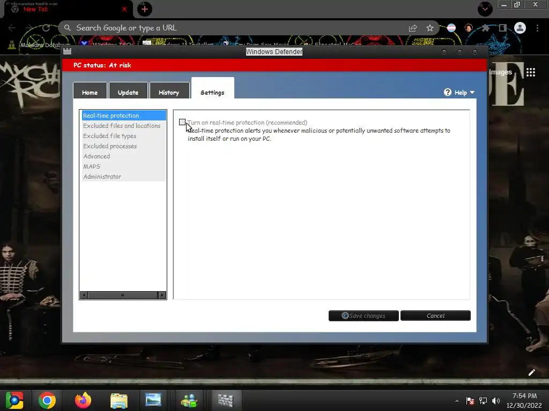
Task: Bookmark this page with star icon
Action: point(430,28)
